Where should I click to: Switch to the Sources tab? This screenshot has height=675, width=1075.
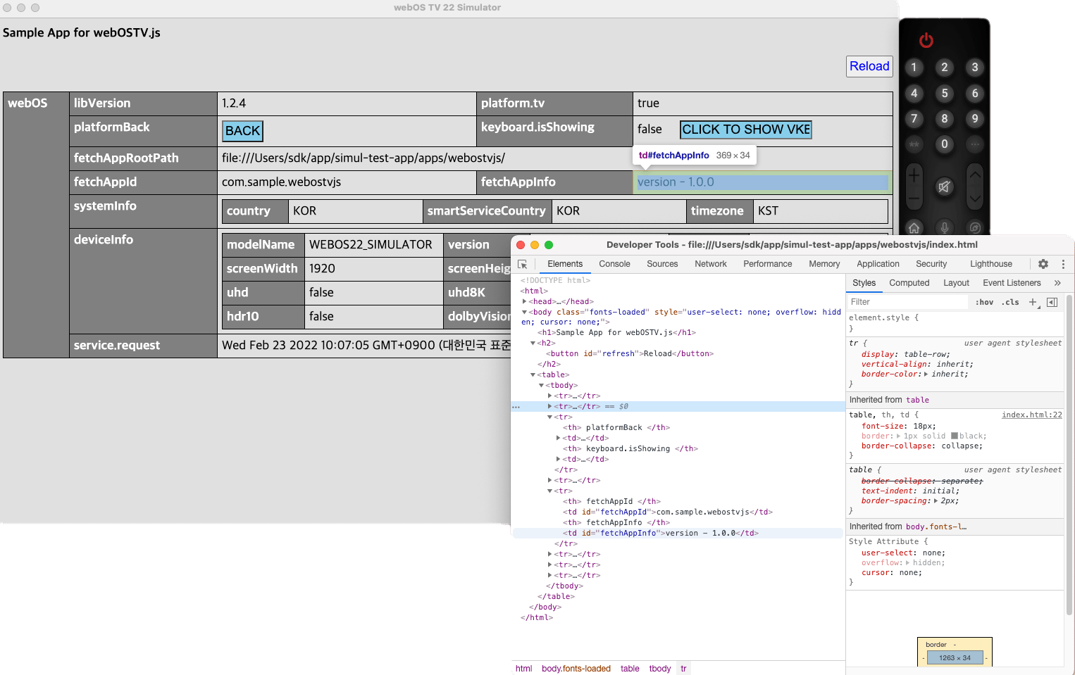coord(662,264)
